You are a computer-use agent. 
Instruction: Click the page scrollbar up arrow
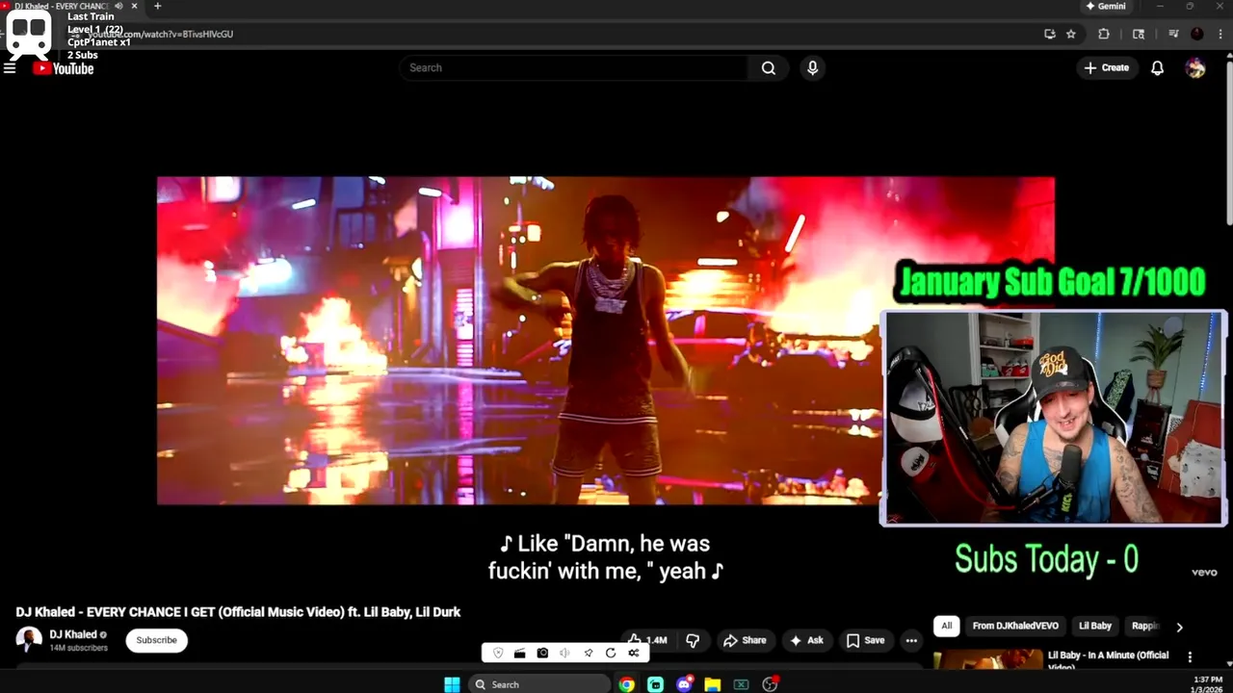tap(1228, 54)
